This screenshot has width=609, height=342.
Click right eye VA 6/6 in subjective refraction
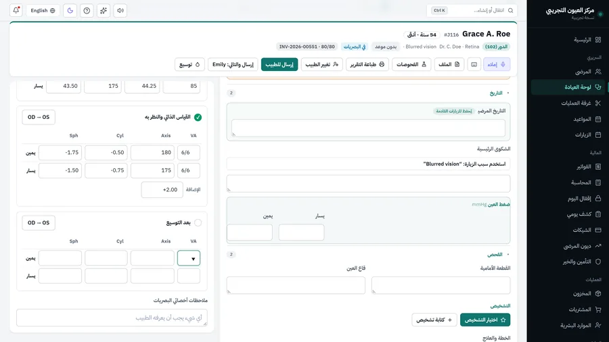(x=189, y=152)
